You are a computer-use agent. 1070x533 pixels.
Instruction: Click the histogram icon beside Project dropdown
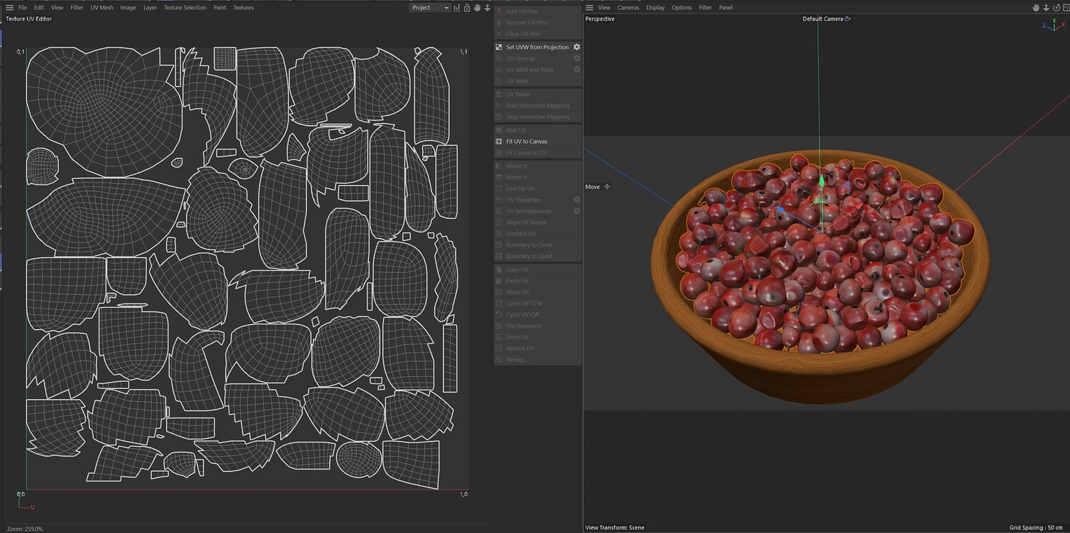(457, 8)
